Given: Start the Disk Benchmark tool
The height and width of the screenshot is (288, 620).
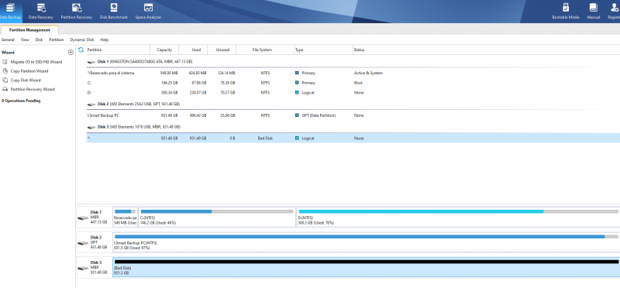Looking at the screenshot, I should pyautogui.click(x=114, y=11).
